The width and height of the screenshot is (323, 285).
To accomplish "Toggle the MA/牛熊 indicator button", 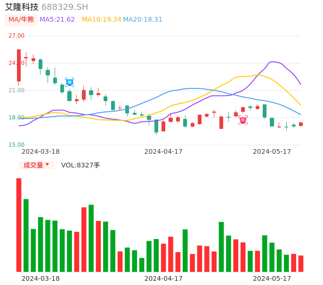I will [x=21, y=20].
